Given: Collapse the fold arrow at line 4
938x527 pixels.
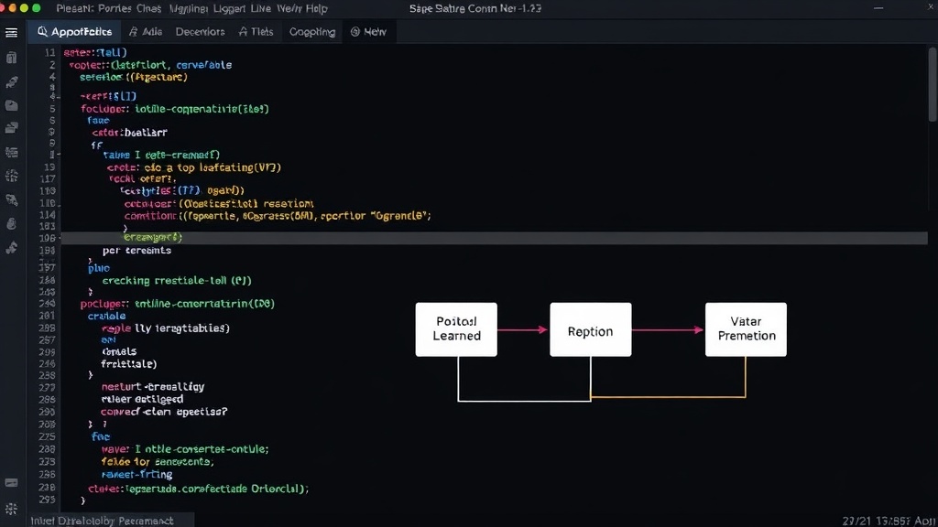Looking at the screenshot, I should (x=60, y=96).
